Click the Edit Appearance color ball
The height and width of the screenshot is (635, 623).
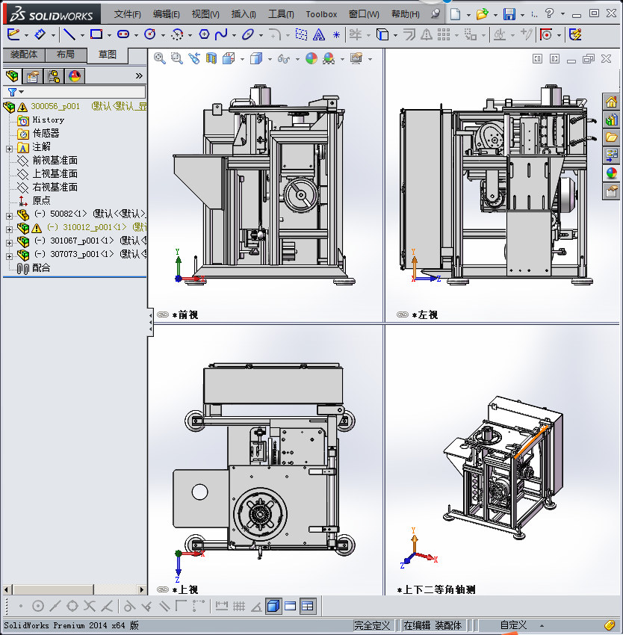311,59
